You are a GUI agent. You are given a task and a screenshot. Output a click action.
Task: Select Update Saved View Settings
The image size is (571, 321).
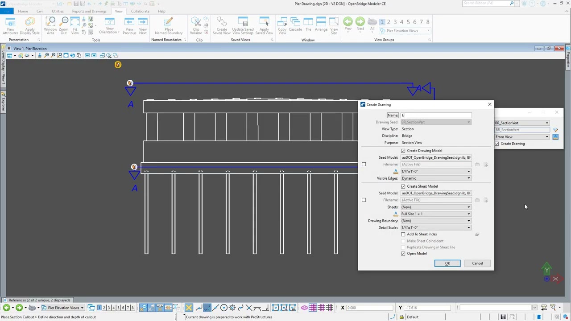tap(243, 26)
